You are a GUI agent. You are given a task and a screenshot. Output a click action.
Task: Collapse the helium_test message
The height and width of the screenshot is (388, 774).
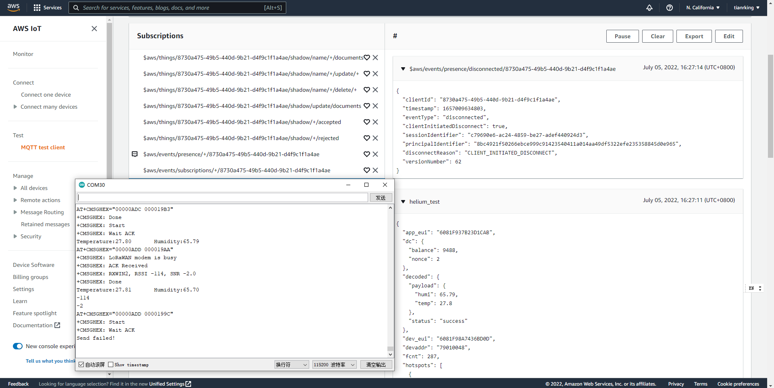pyautogui.click(x=403, y=202)
